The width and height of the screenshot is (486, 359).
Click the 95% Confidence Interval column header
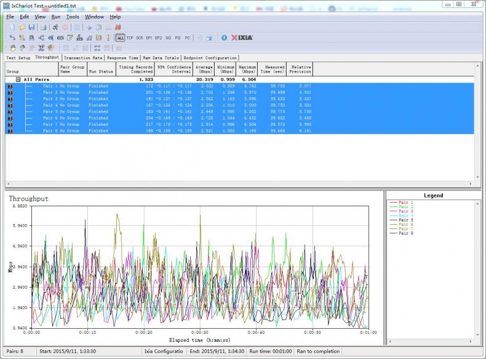click(173, 69)
